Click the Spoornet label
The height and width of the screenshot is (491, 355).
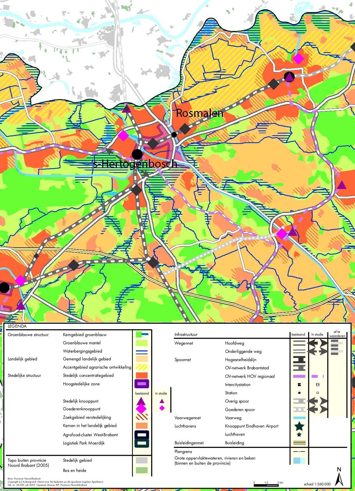click(x=183, y=360)
